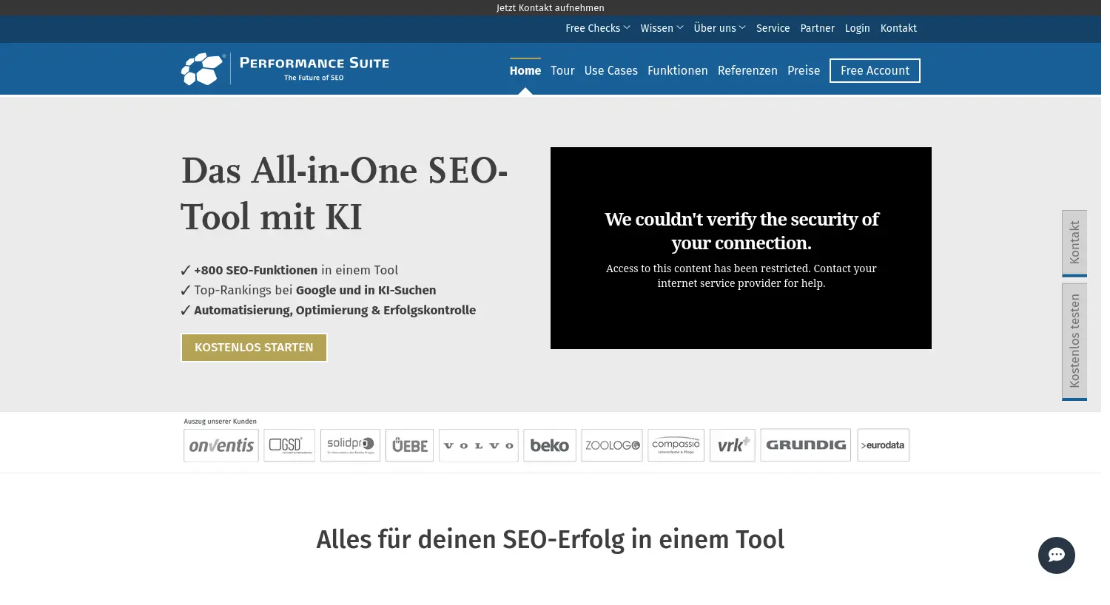Select the Preise menu item
The image size is (1110, 605).
point(804,70)
